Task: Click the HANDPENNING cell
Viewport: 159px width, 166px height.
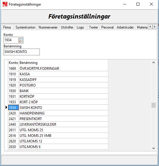Action: (64, 113)
